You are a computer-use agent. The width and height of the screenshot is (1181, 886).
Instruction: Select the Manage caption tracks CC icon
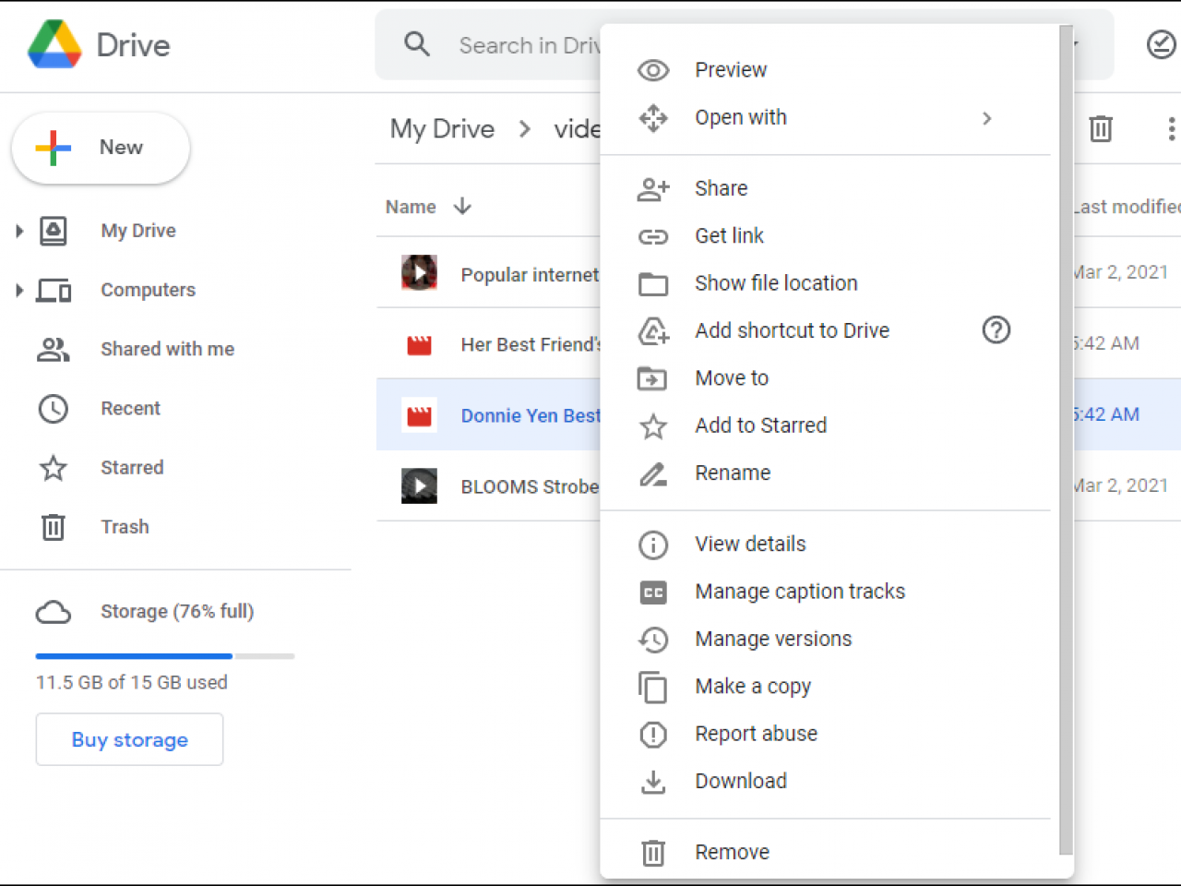coord(653,593)
